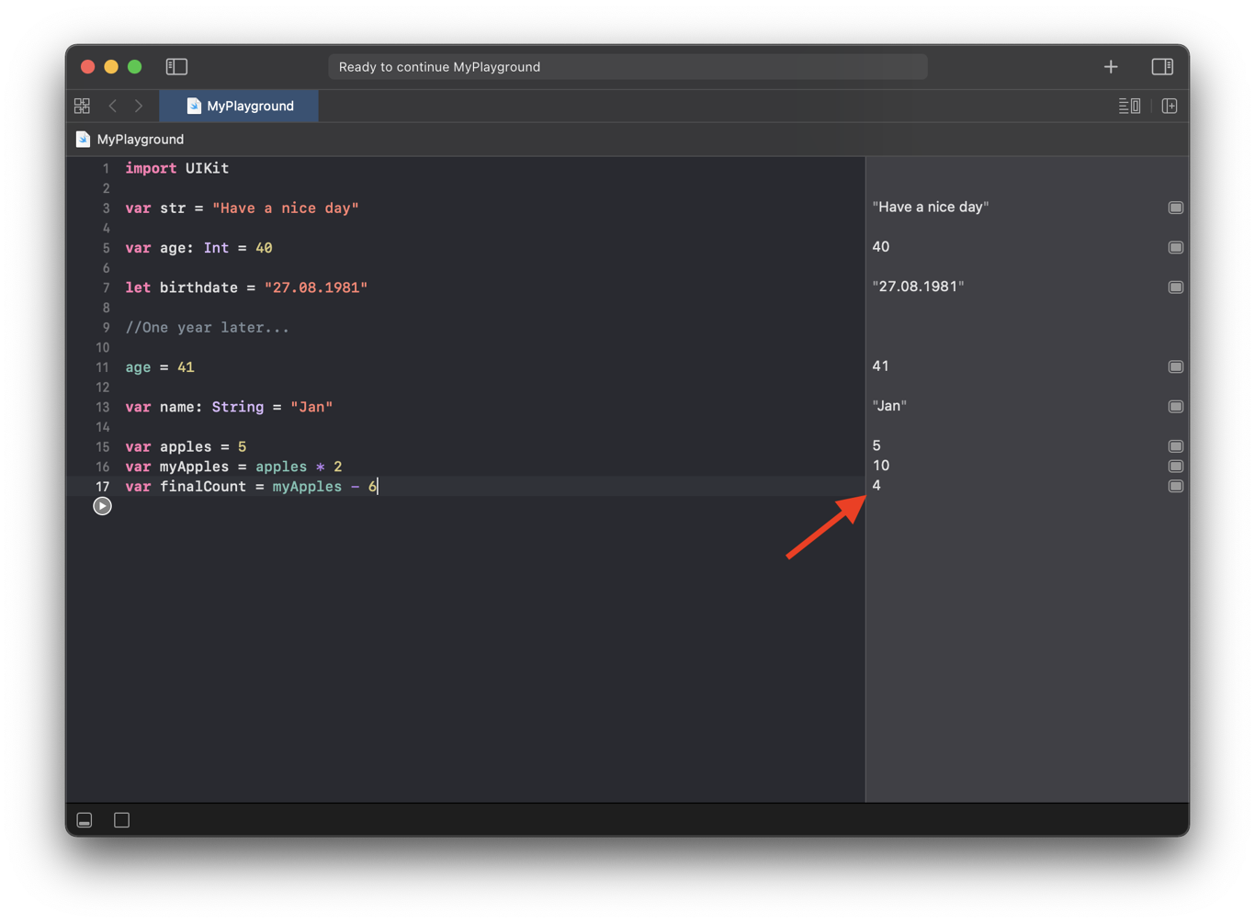Toggle the navigator sidebar icon

[176, 66]
